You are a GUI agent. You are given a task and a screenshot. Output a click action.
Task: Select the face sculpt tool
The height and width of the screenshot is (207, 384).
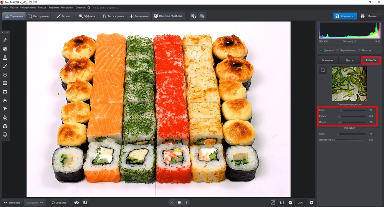[x=5, y=135]
